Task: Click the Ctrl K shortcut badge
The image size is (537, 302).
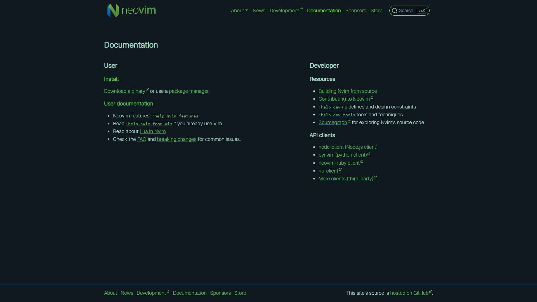Action: [x=422, y=11]
